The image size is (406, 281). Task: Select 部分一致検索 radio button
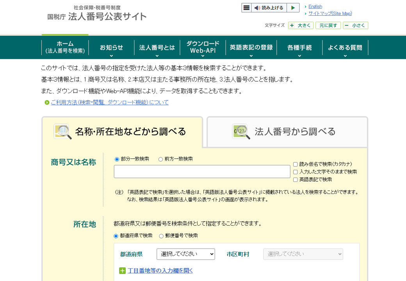coord(117,159)
